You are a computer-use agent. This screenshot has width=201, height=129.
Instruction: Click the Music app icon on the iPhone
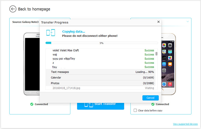[170, 84]
